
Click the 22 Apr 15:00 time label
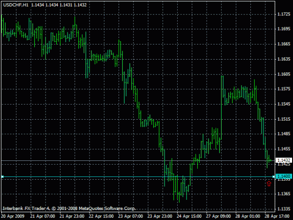pos(101,216)
